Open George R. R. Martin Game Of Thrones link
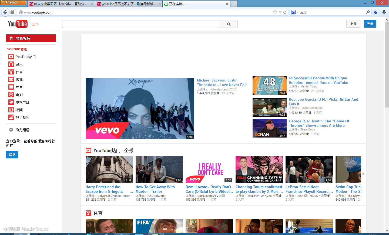Image resolution: width=389 pixels, height=235 pixels. click(x=319, y=123)
